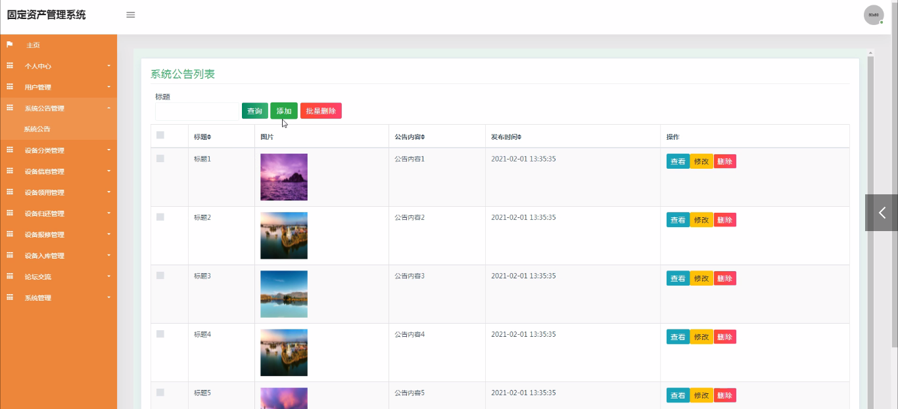Image resolution: width=898 pixels, height=409 pixels.
Task: Expand 系统管理 using its arrow
Action: pyautogui.click(x=109, y=297)
